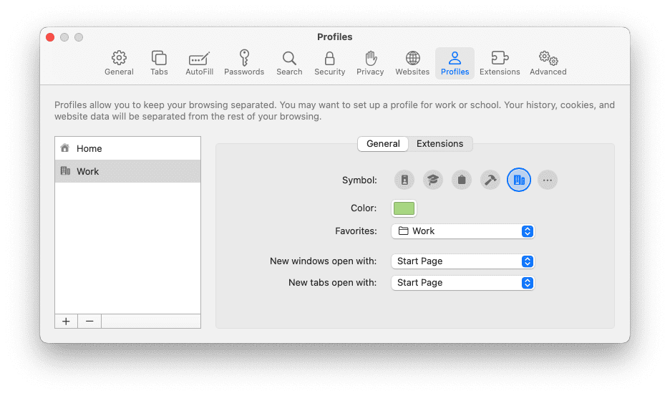Open the General settings pane
This screenshot has width=670, height=396.
(x=119, y=63)
